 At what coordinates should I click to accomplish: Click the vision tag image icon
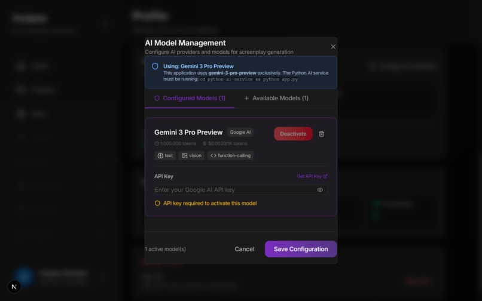pyautogui.click(x=184, y=156)
